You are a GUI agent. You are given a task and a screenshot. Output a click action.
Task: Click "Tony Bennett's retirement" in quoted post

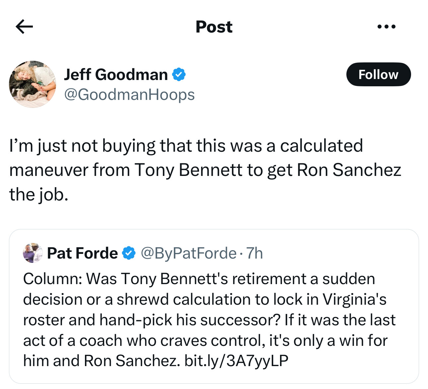pos(214,278)
